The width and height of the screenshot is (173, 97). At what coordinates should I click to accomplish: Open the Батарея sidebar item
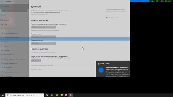[x=14, y=42]
